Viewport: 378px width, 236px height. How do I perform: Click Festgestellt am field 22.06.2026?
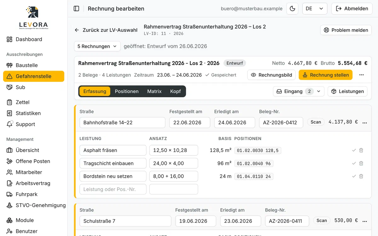(190, 123)
